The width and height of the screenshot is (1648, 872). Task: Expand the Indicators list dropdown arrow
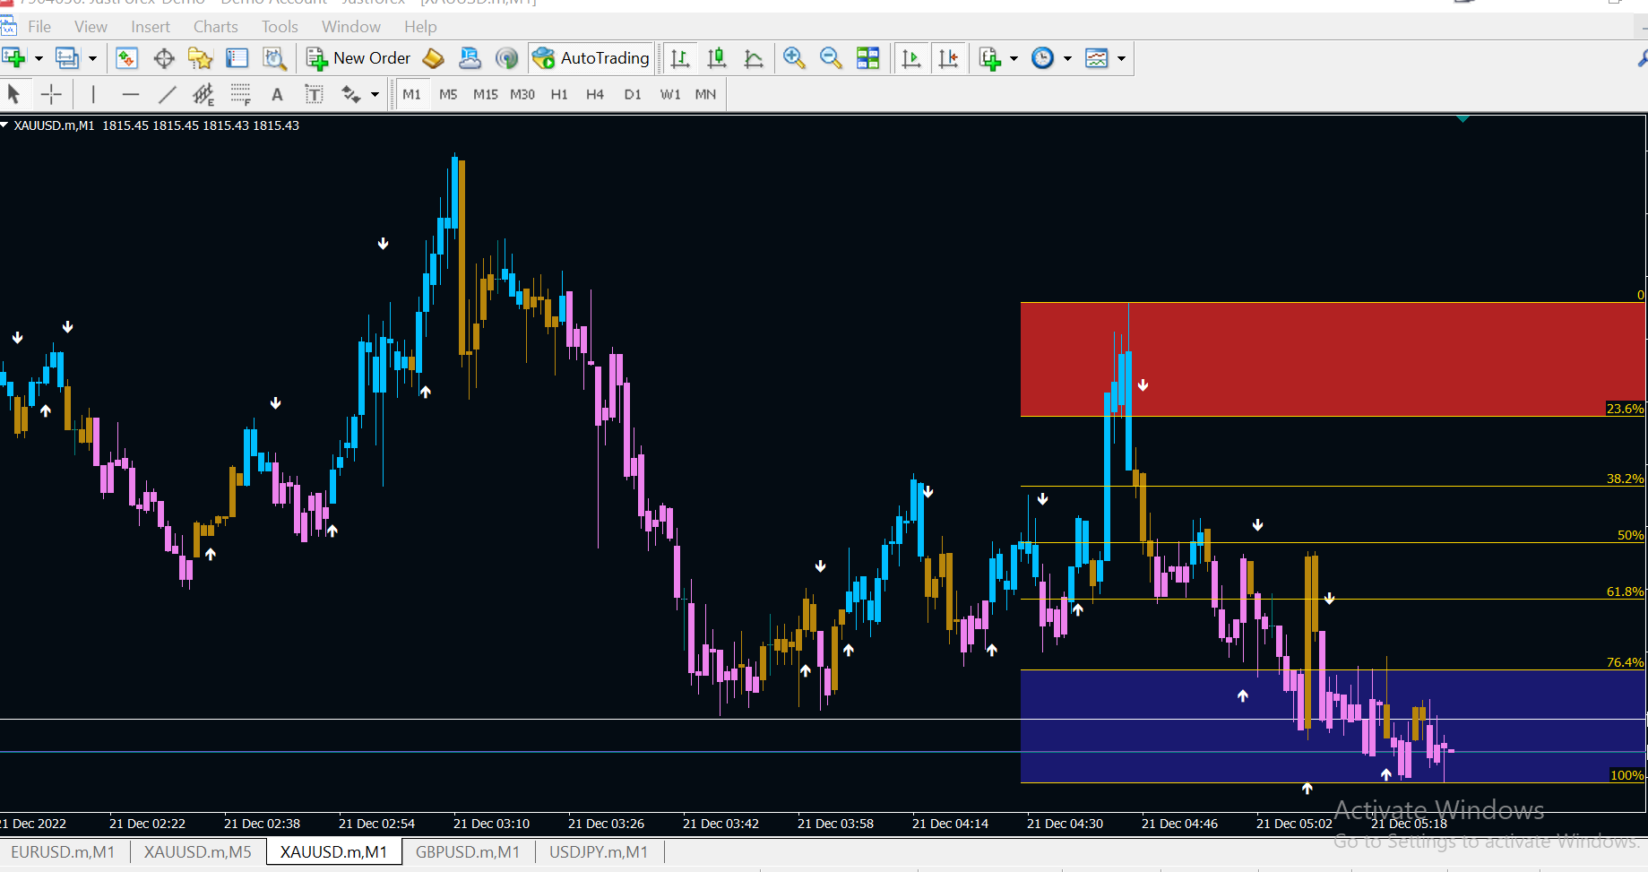point(1014,59)
